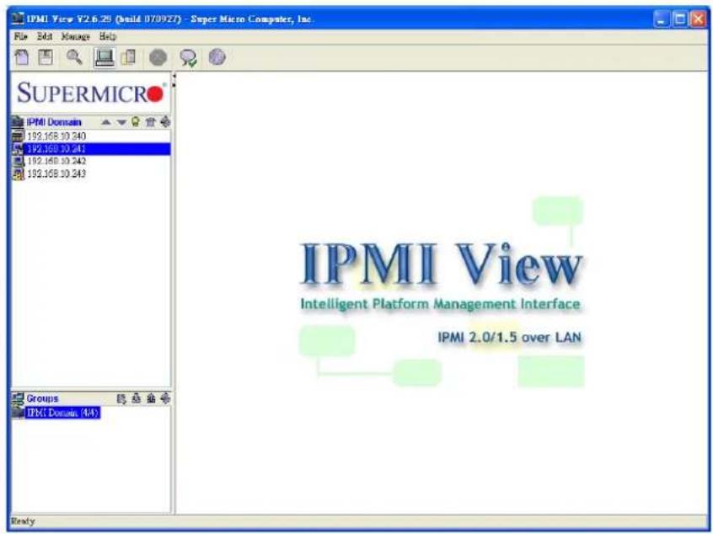
Task: Click the gray octagon stop icon
Action: (x=158, y=58)
